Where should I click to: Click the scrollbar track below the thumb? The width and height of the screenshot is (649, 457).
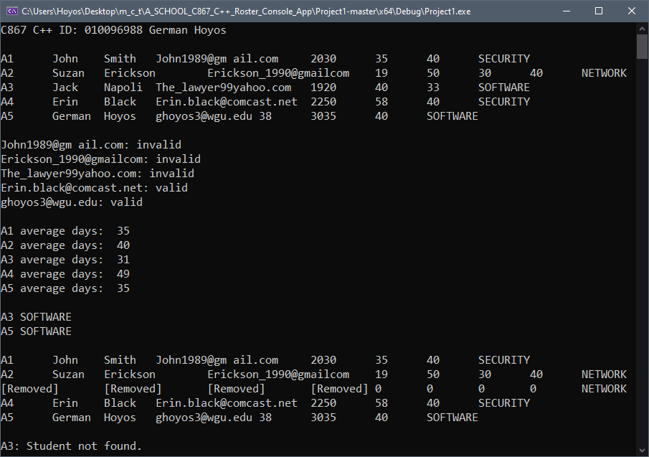pyautogui.click(x=643, y=251)
